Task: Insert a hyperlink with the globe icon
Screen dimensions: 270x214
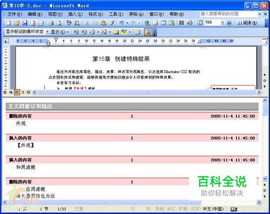Action: tap(147, 23)
